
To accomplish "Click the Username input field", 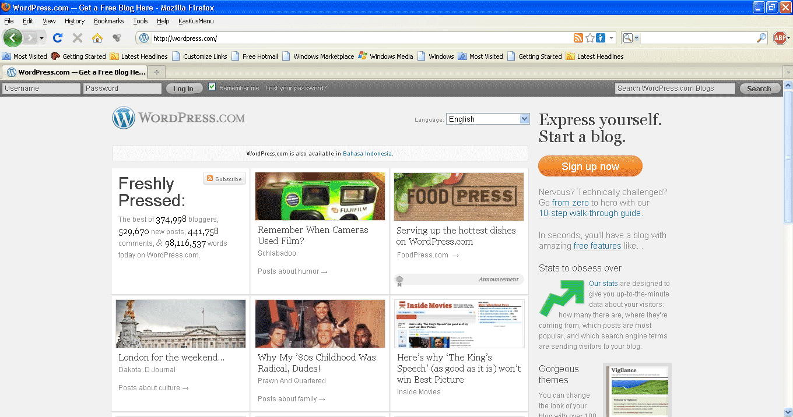I will pos(41,89).
